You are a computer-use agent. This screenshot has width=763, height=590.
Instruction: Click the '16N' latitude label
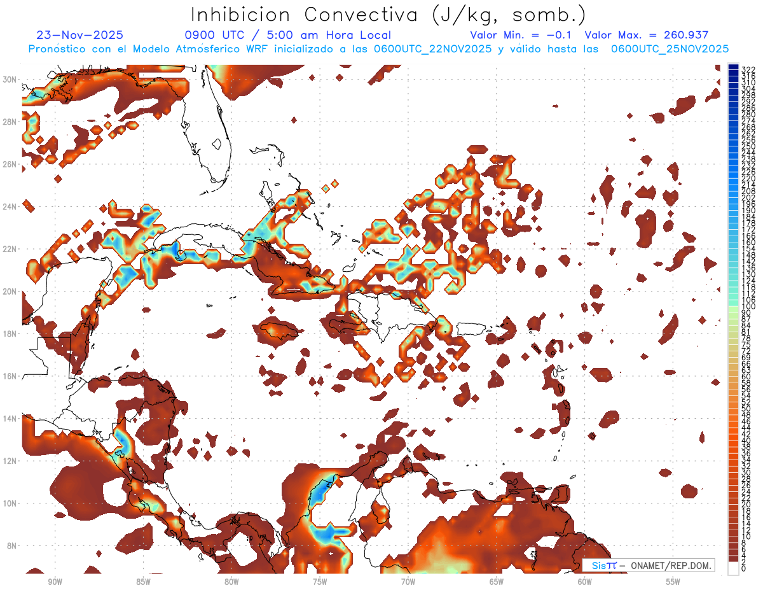point(11,376)
